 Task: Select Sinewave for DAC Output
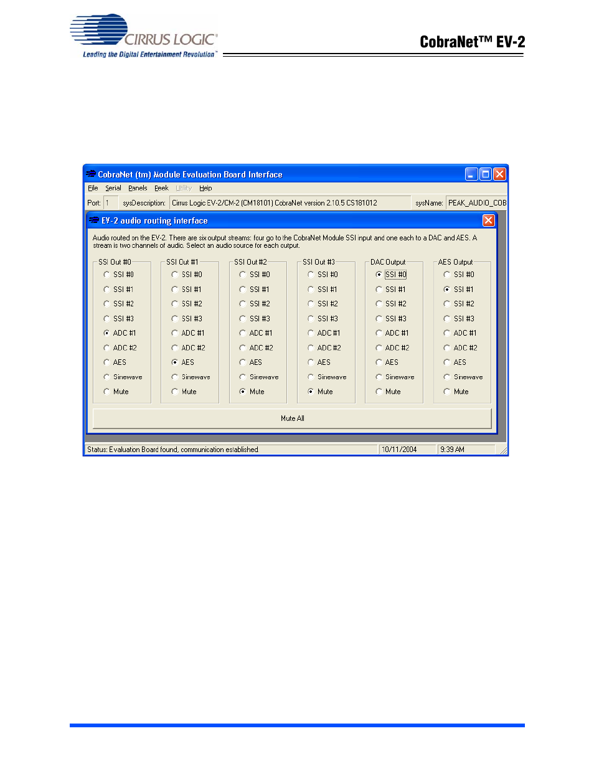pyautogui.click(x=379, y=377)
